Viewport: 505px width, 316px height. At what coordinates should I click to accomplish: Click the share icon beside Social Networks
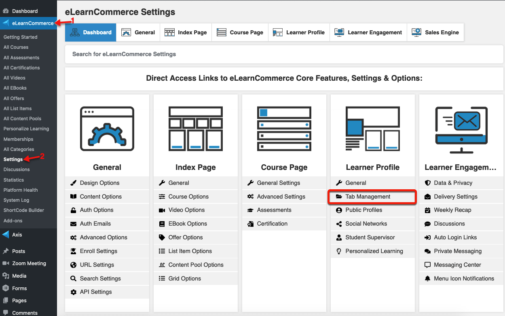(339, 224)
